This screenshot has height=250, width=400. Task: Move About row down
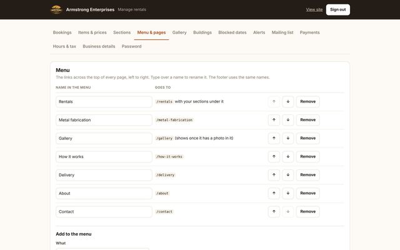coord(287,193)
